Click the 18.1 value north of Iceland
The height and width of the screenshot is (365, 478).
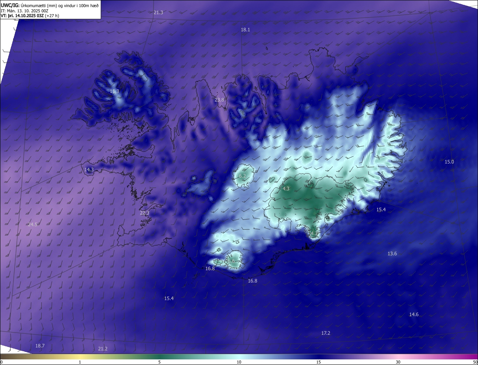(x=245, y=29)
